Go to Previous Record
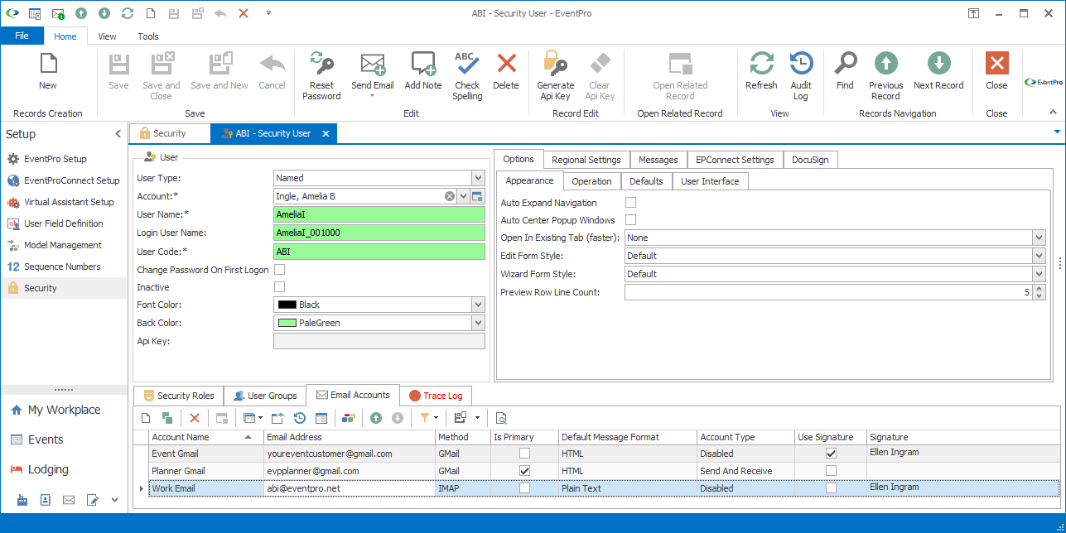This screenshot has width=1066, height=533. (885, 76)
